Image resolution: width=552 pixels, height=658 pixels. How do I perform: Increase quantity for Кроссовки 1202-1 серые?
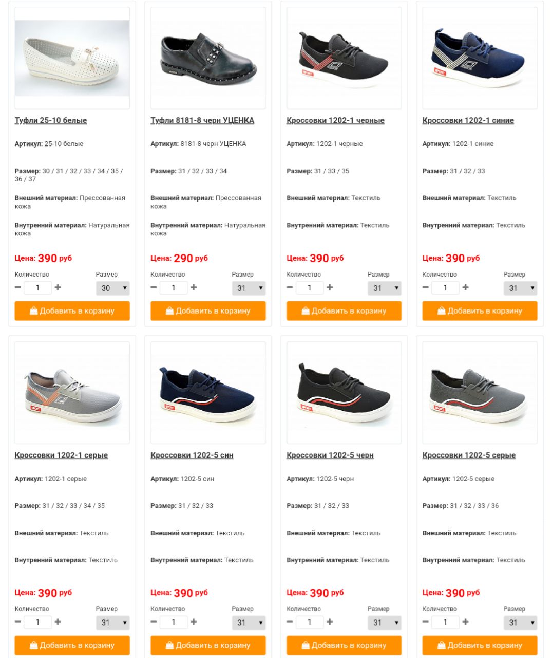click(x=58, y=622)
